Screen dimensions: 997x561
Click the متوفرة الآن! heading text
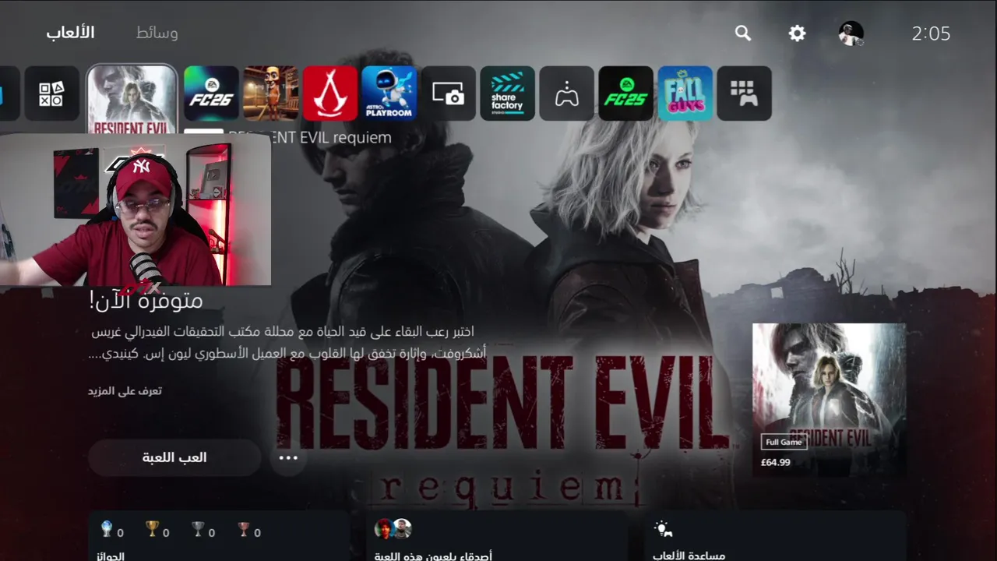pyautogui.click(x=146, y=300)
